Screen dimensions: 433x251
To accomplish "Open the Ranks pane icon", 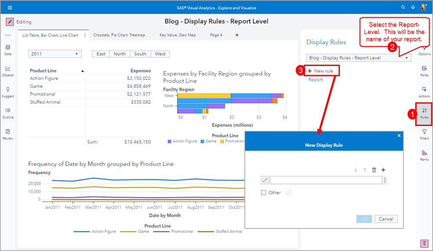I will [x=424, y=155].
